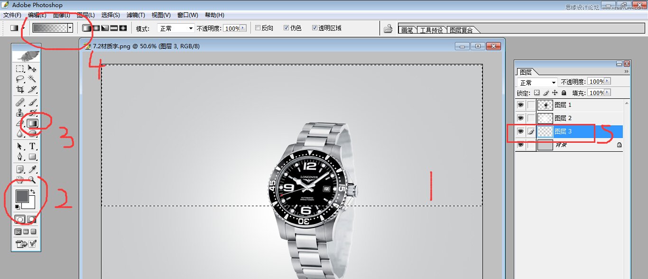Choose reflected gradient style

point(114,28)
